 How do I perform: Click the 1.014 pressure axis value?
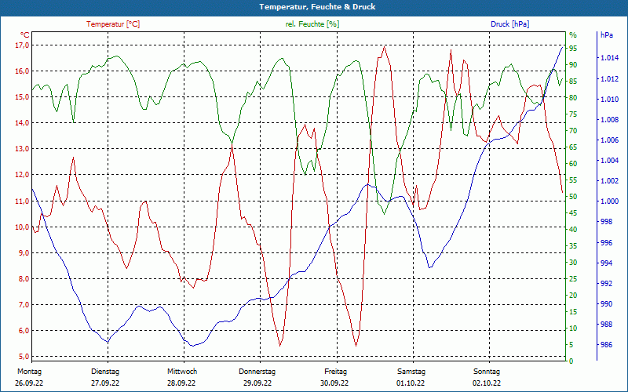tap(609, 58)
